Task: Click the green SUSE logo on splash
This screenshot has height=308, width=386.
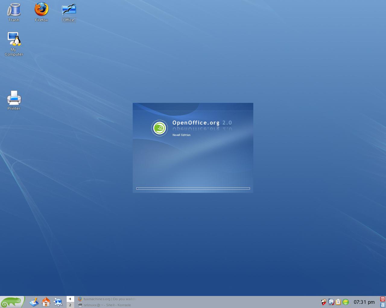Action: click(x=160, y=128)
